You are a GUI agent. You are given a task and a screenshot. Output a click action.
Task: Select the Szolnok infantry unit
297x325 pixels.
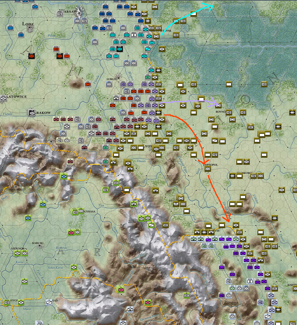click(x=17, y=253)
